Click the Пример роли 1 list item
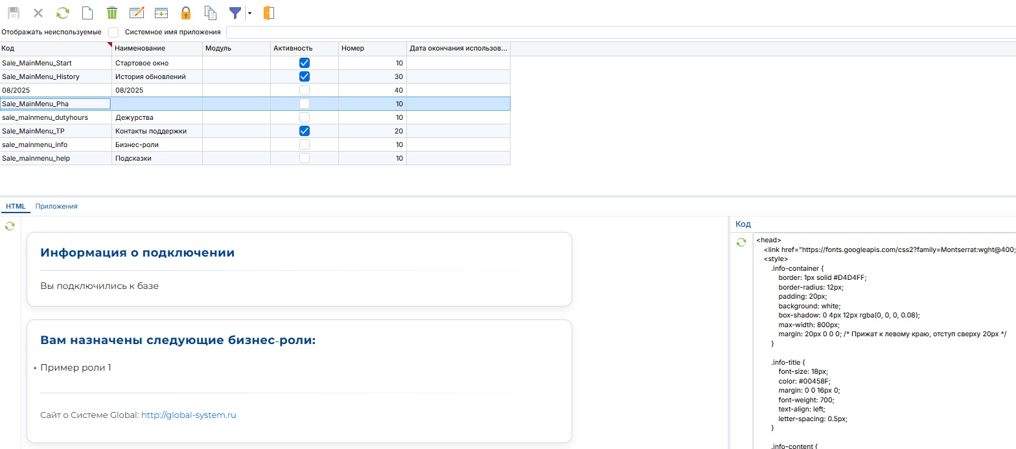This screenshot has height=449, width=1016. tap(76, 367)
